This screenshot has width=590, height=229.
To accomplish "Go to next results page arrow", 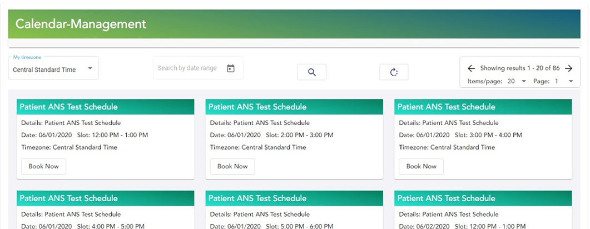I will pos(568,68).
